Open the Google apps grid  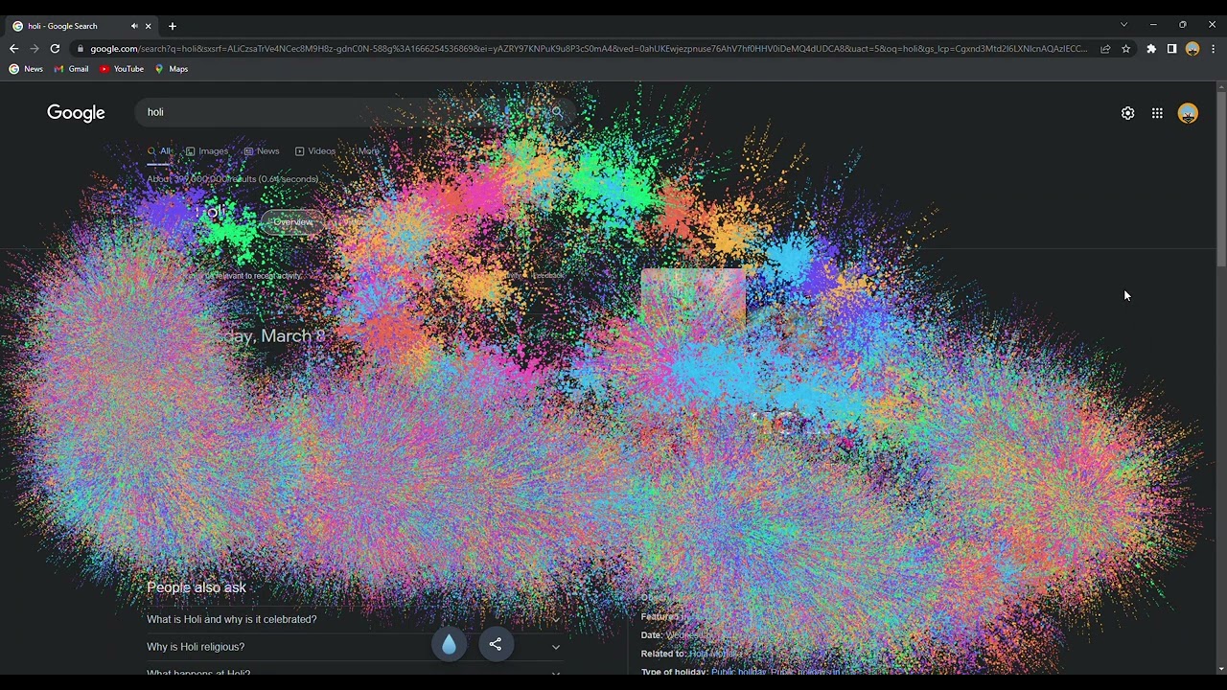point(1157,113)
